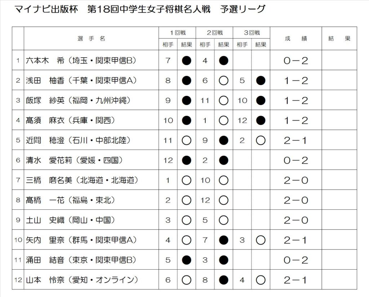Select player name 髙橋 一花（福島・東北）
369x297 pixels.
click(71, 200)
